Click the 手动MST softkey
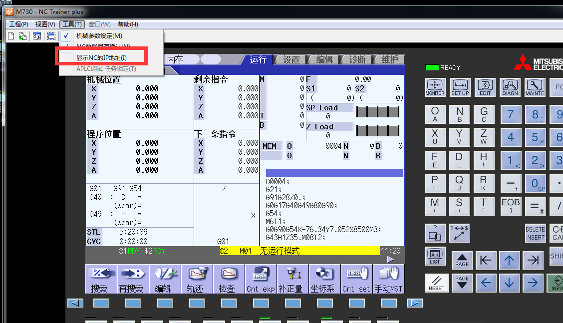This screenshot has height=323, width=563. click(388, 279)
